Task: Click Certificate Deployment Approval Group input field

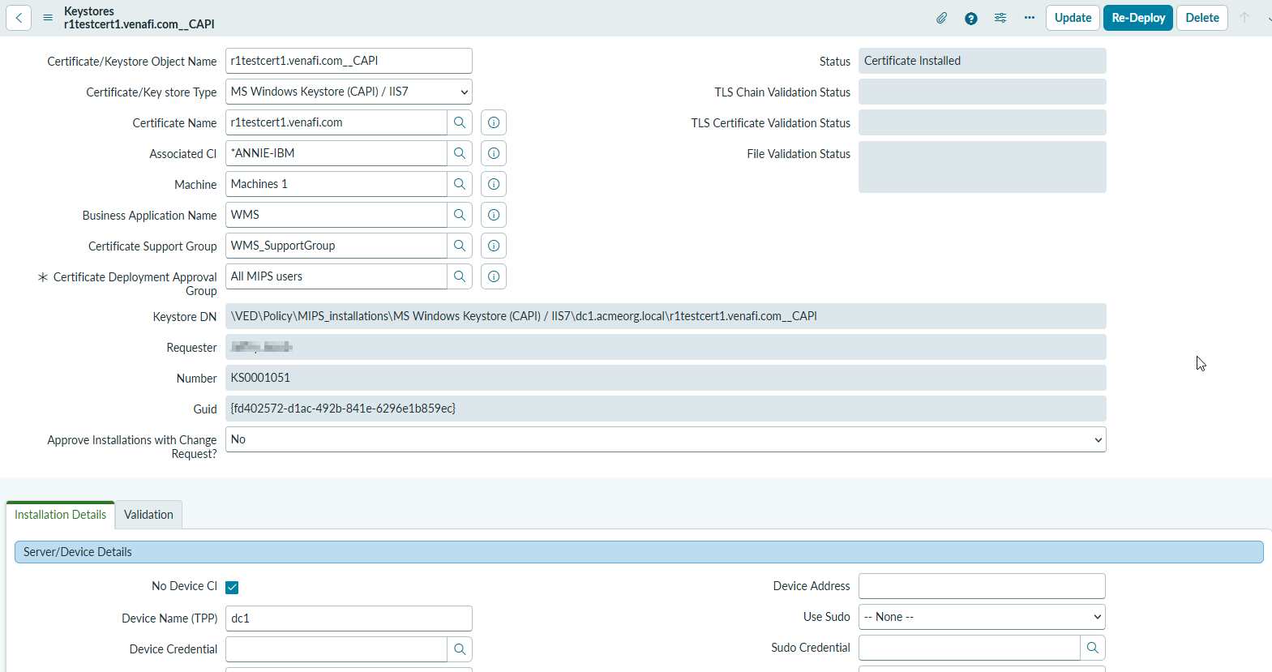Action: click(336, 276)
